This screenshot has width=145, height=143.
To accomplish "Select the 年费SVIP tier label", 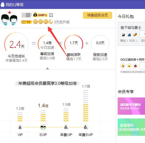I will 86,135.
